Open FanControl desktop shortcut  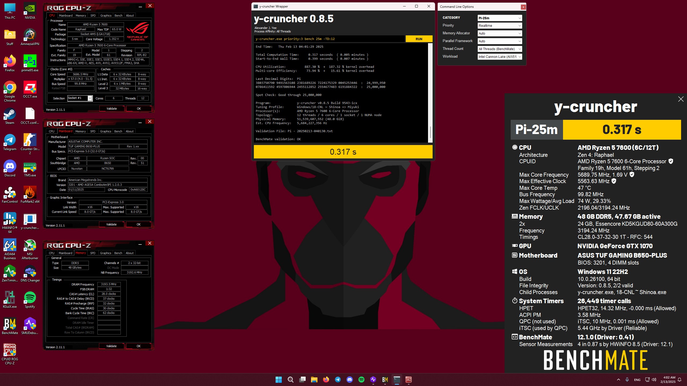pos(10,195)
